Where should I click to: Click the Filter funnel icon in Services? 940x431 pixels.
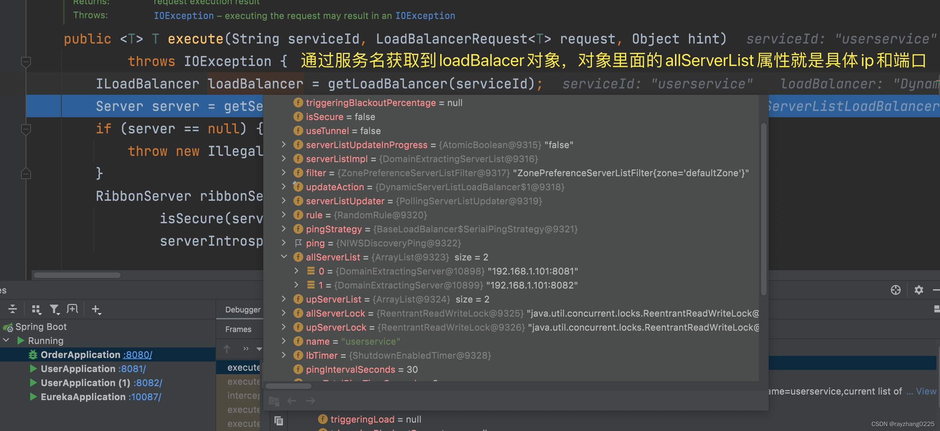54,310
